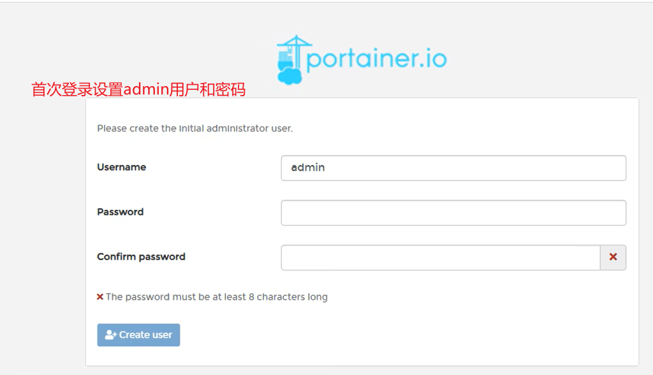Viewport: 653px width, 375px height.
Task: Click the Username label
Action: click(x=122, y=167)
